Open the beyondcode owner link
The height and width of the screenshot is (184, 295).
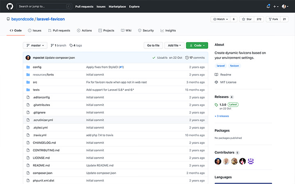click(23, 19)
